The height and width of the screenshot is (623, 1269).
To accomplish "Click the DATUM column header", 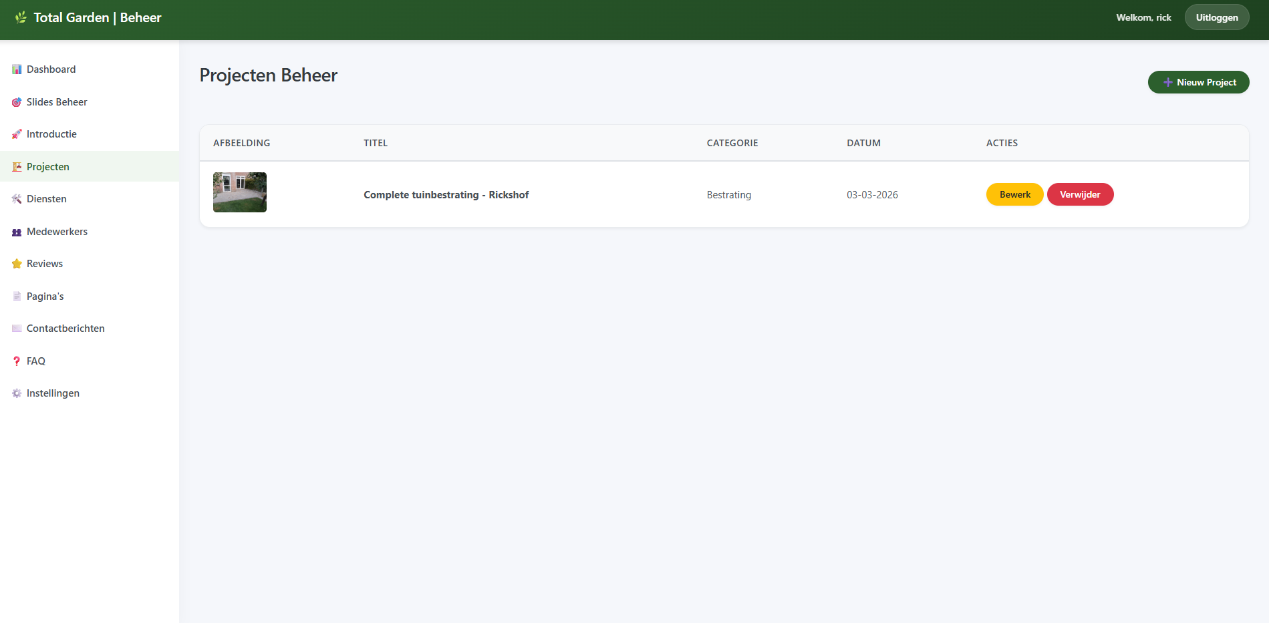I will click(863, 143).
